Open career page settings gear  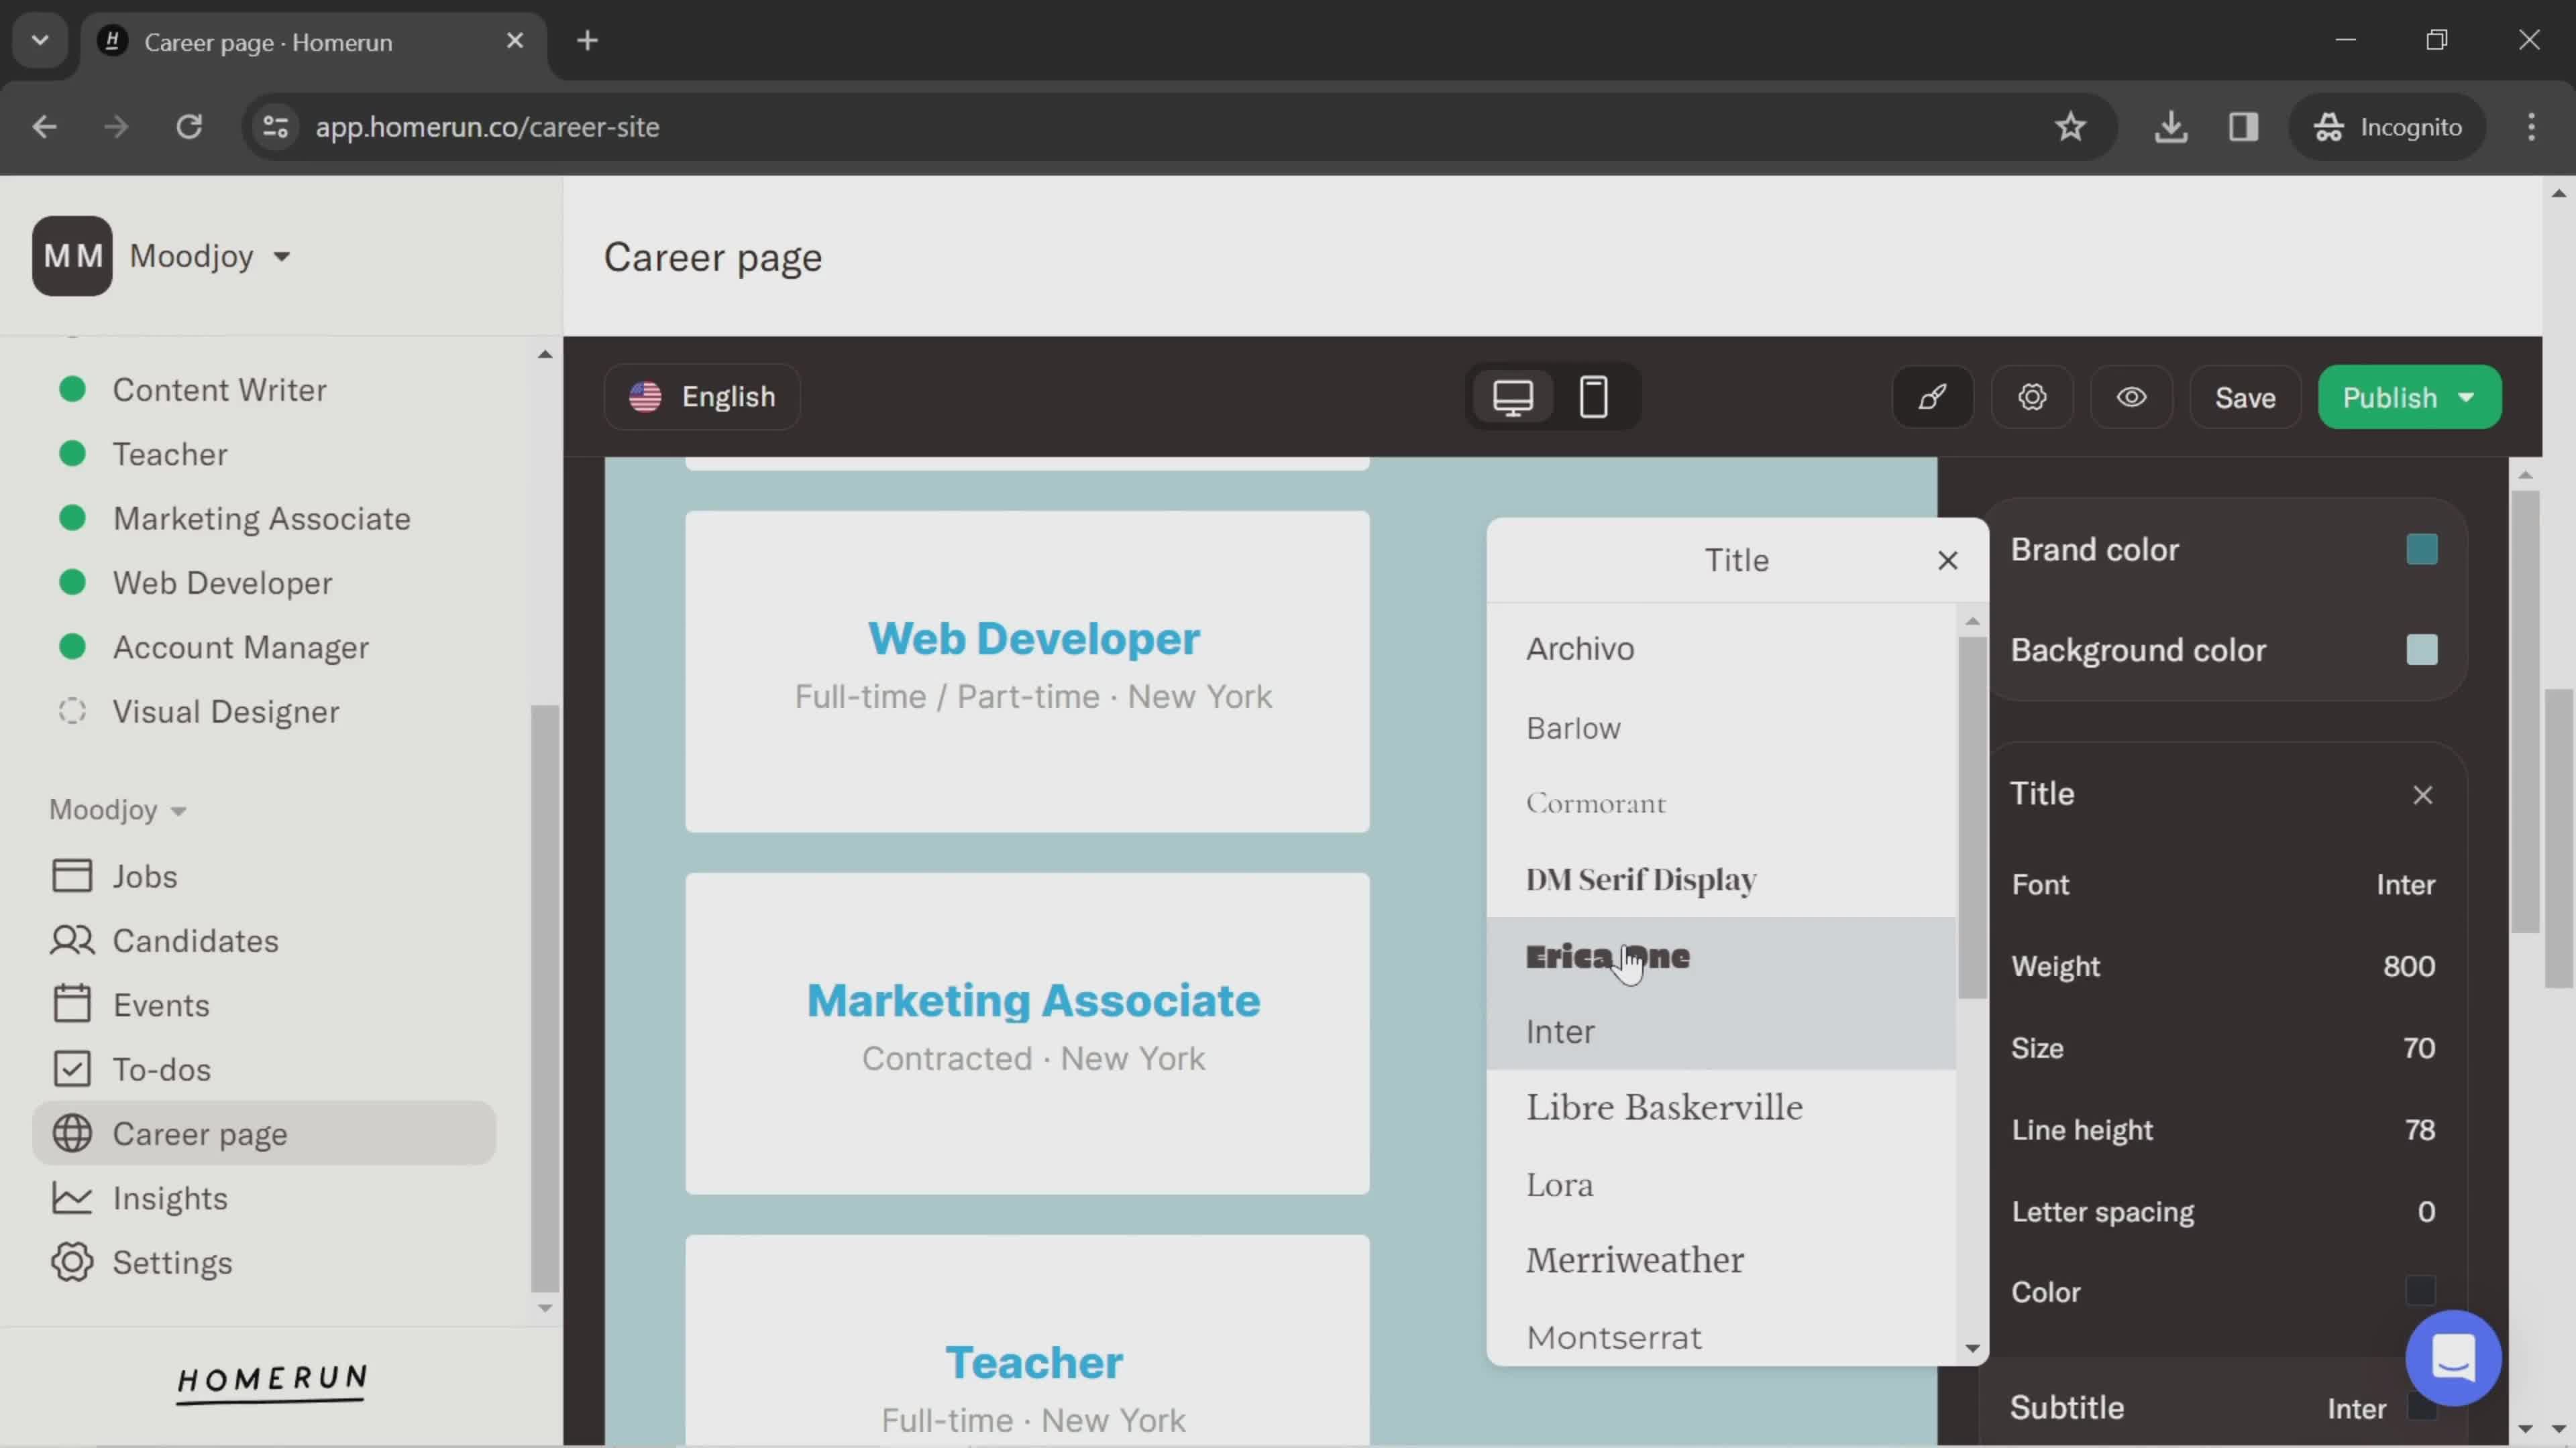click(x=2032, y=397)
